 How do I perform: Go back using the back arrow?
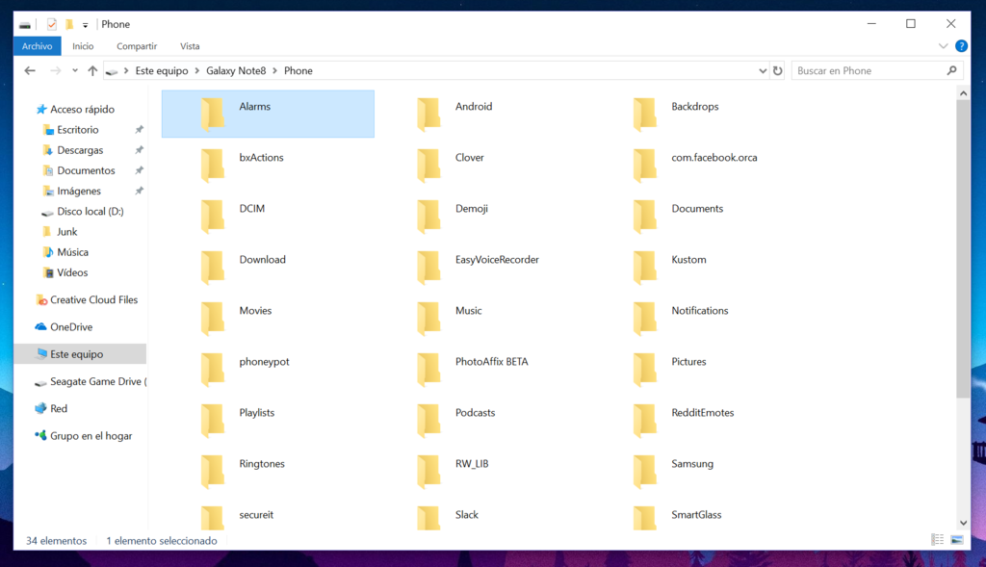(x=29, y=69)
